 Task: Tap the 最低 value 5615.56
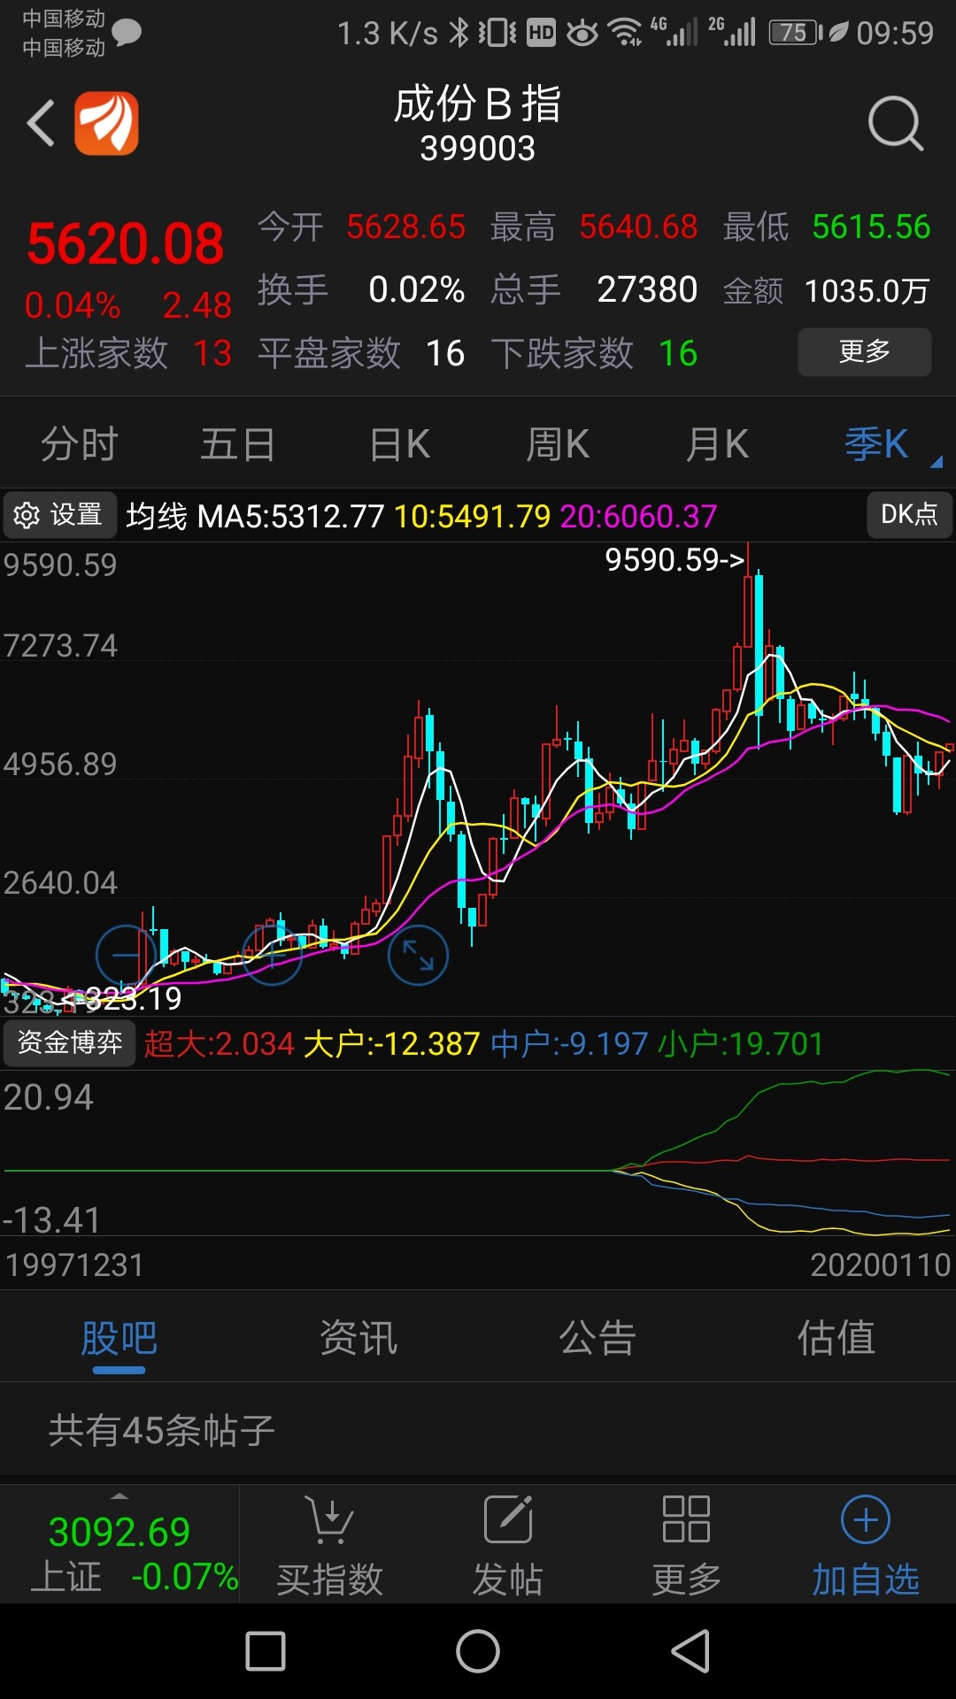[871, 227]
